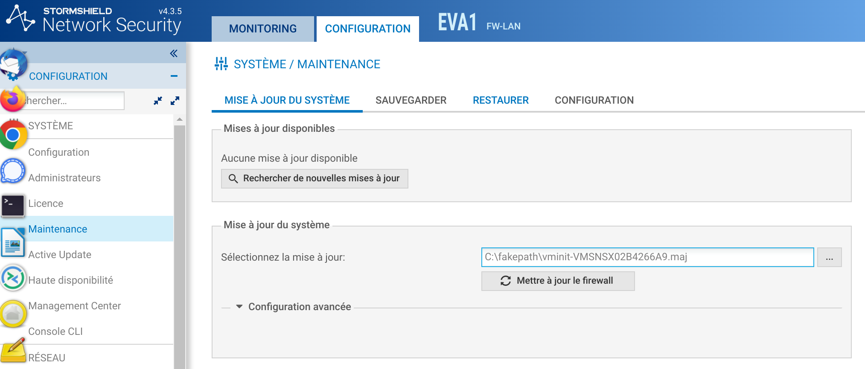The image size is (865, 369).
Task: Open the Stormshield logo home icon
Action: pos(21,19)
